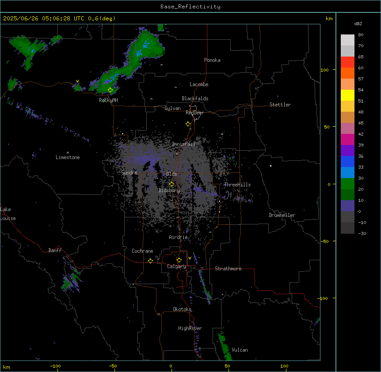Screen dimensions: 381x372
Task: Select the white asterisk marker above Limestone
Action: (x=68, y=153)
